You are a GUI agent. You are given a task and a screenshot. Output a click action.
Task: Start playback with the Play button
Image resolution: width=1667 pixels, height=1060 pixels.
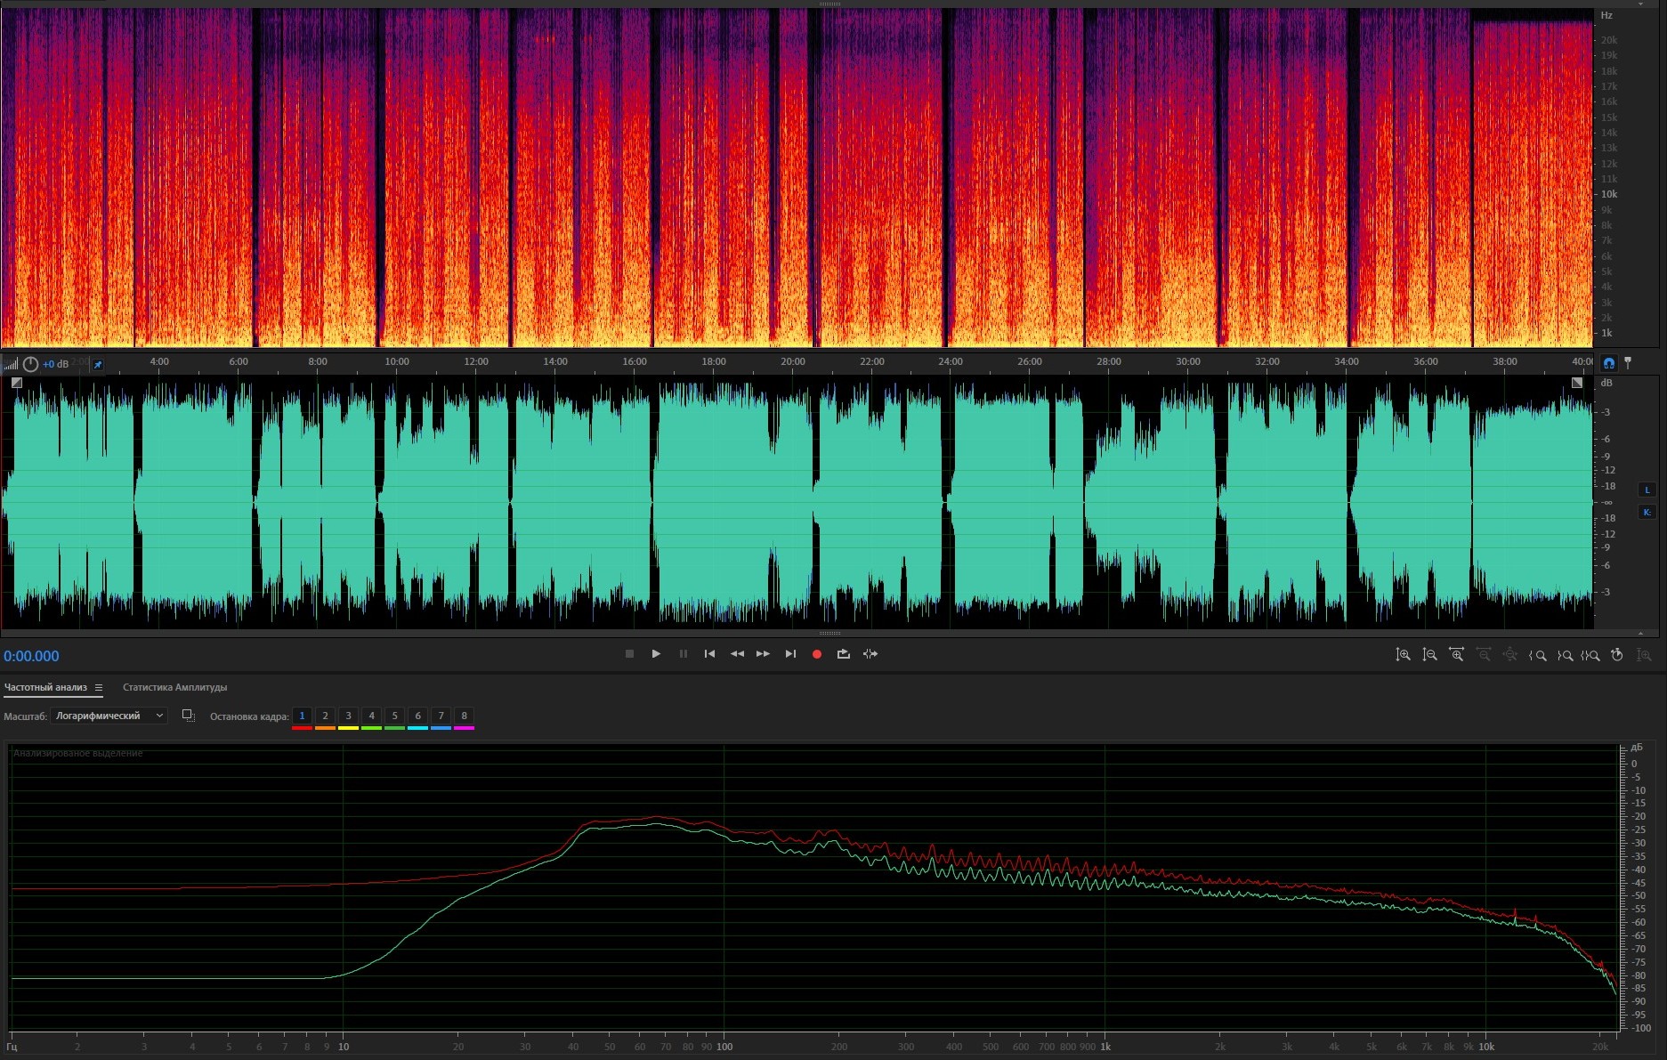[x=656, y=654]
